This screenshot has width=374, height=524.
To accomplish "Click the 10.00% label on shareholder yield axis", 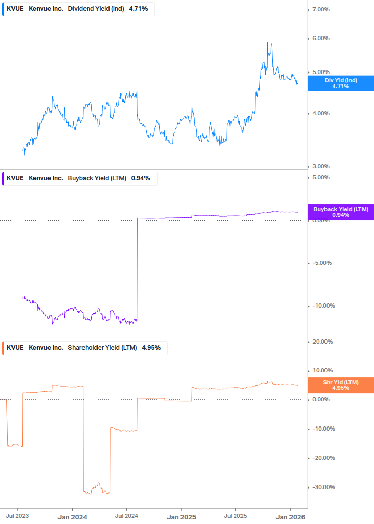I will 322,371.
